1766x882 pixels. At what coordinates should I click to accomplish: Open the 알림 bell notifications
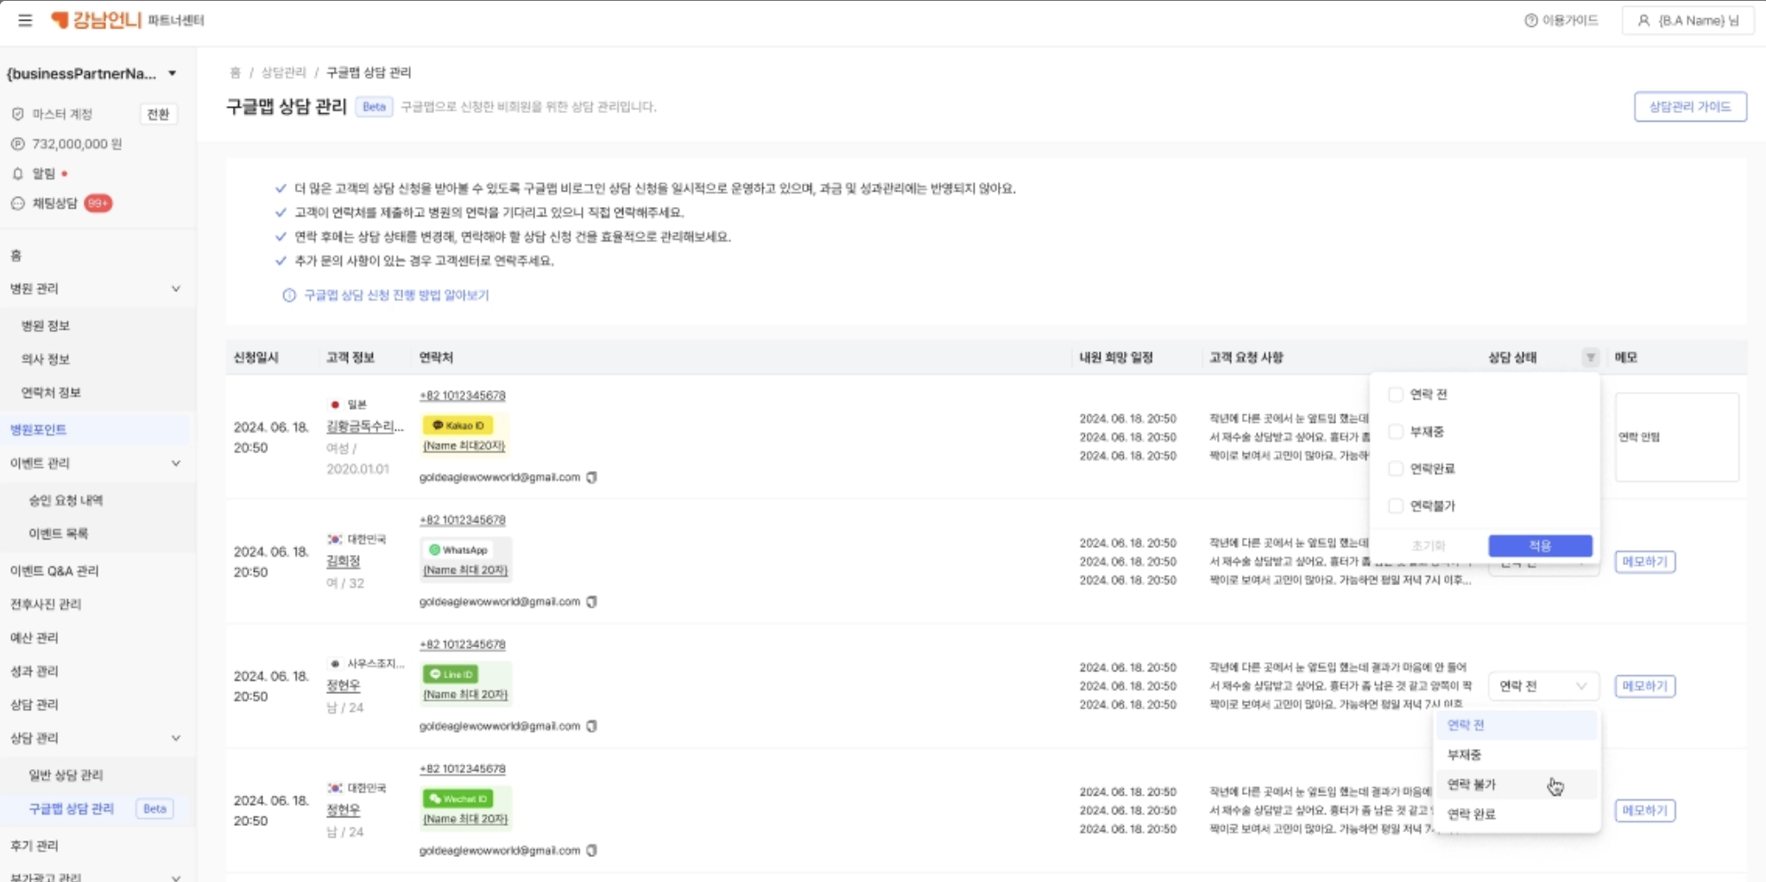(x=17, y=173)
